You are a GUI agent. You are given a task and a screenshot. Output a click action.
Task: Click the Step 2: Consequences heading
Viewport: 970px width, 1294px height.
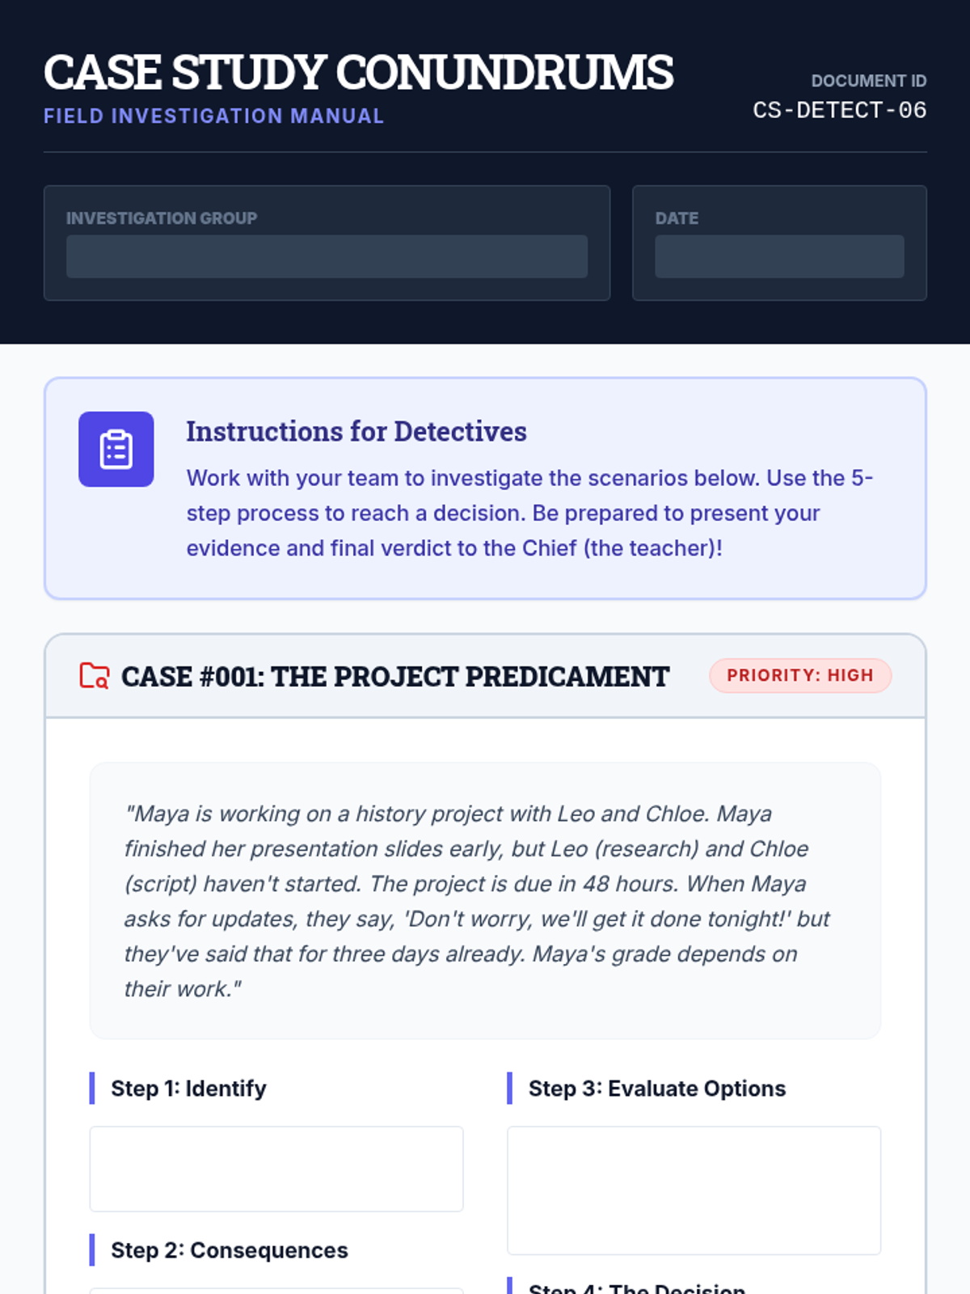229,1250
